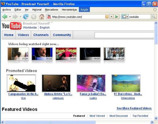Switch to the Channels tab

click(41, 35)
